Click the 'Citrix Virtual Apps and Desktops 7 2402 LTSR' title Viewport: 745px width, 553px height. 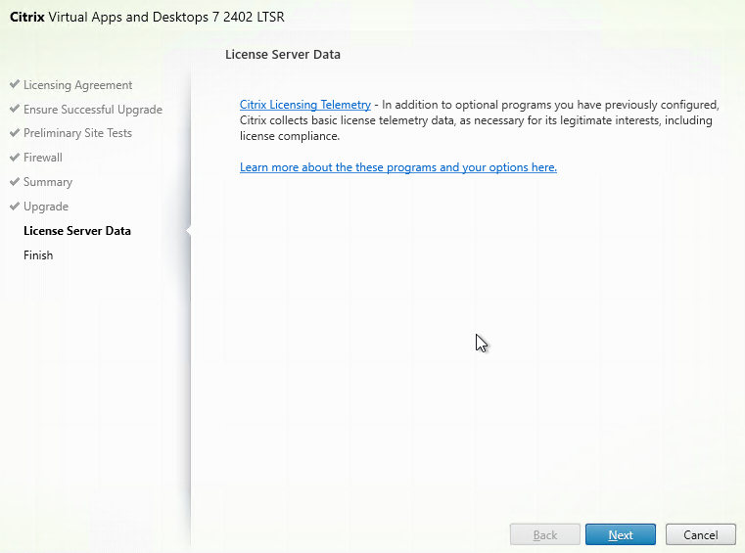click(147, 17)
